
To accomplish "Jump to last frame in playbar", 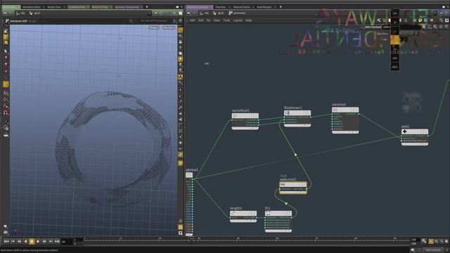I will (x=57, y=242).
